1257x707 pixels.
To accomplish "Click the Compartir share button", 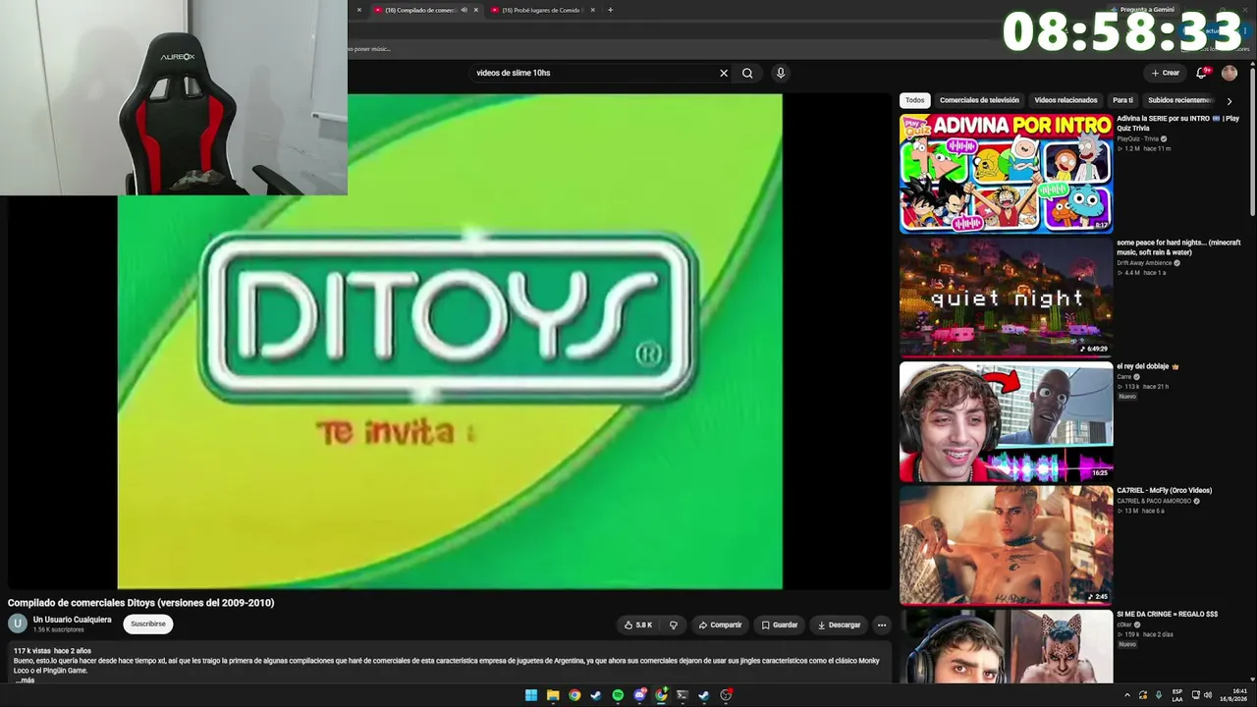I will pyautogui.click(x=720, y=625).
